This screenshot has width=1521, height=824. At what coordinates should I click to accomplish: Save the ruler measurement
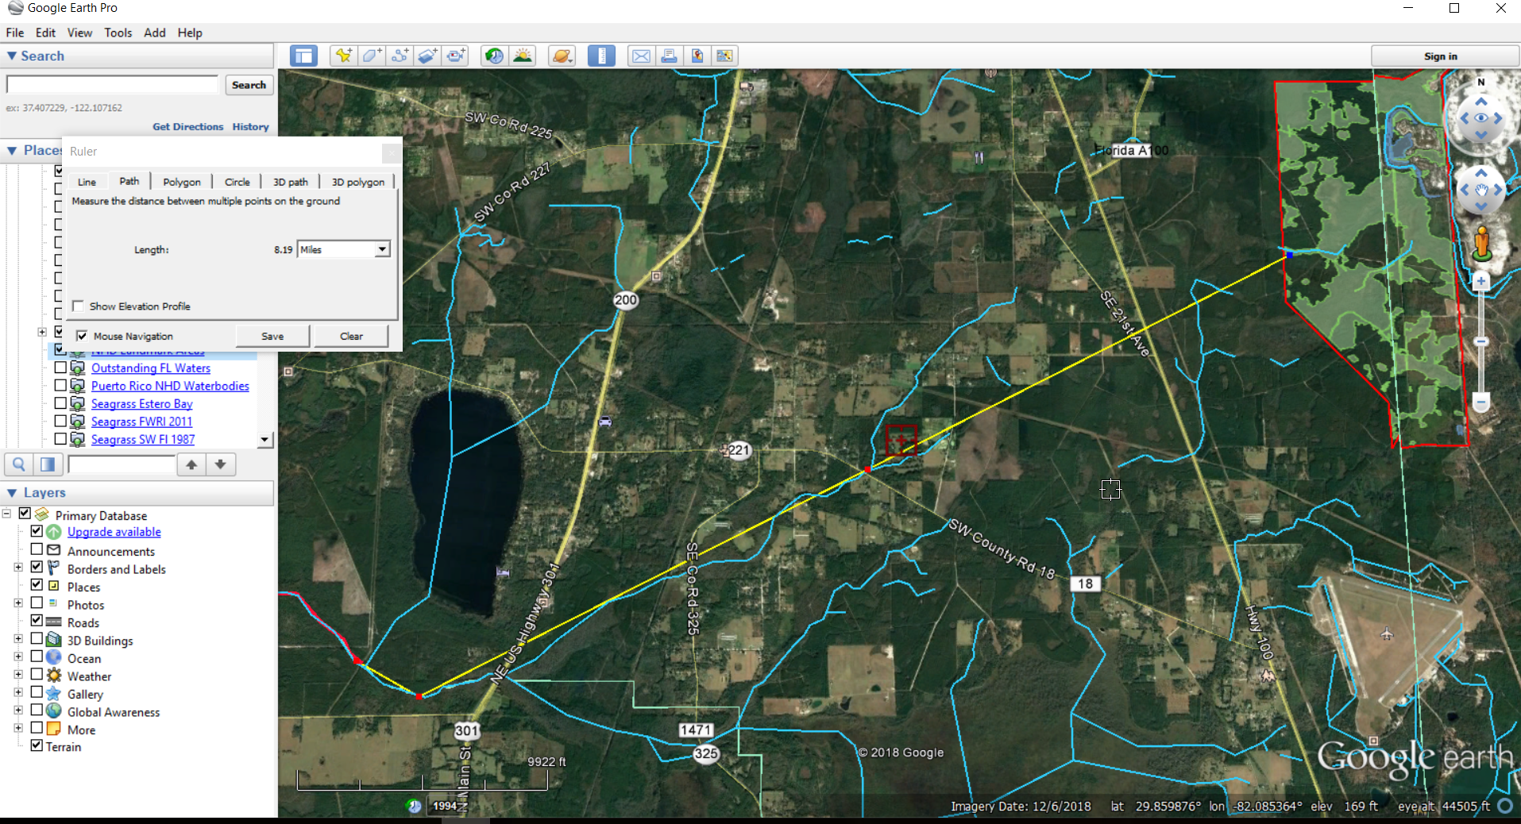[272, 336]
